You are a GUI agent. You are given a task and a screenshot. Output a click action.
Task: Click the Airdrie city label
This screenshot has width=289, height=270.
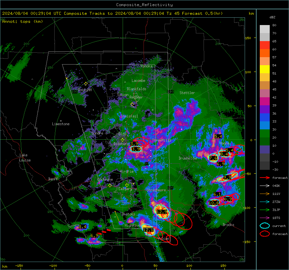click(127, 171)
